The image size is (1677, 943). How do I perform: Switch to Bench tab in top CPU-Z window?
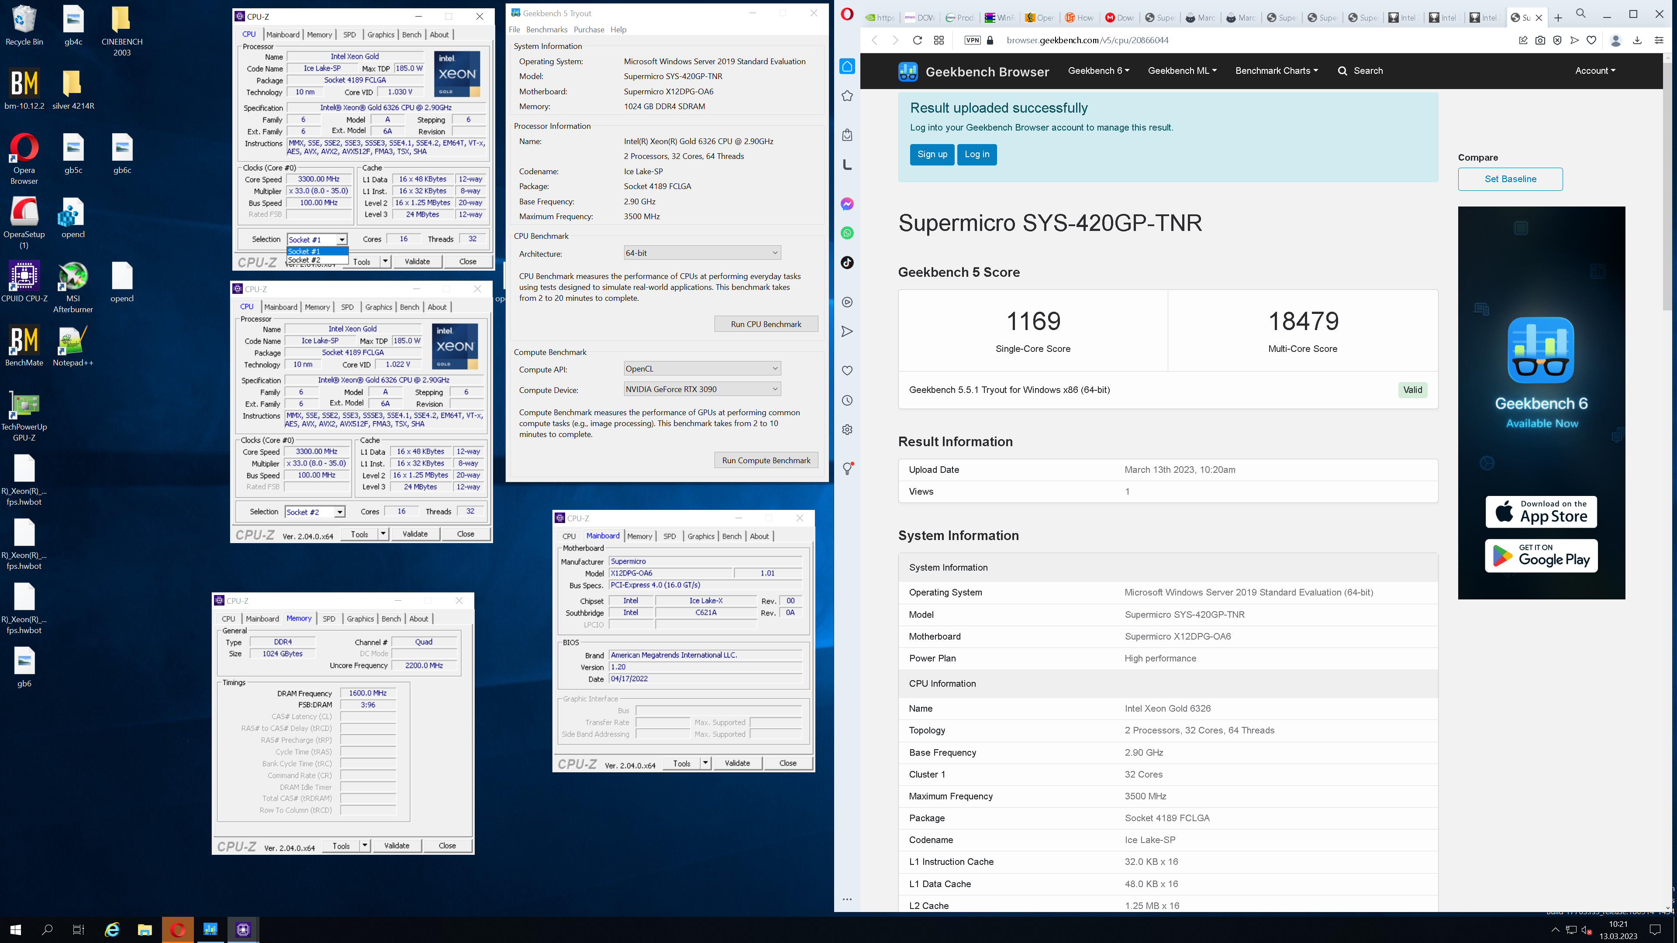[411, 34]
